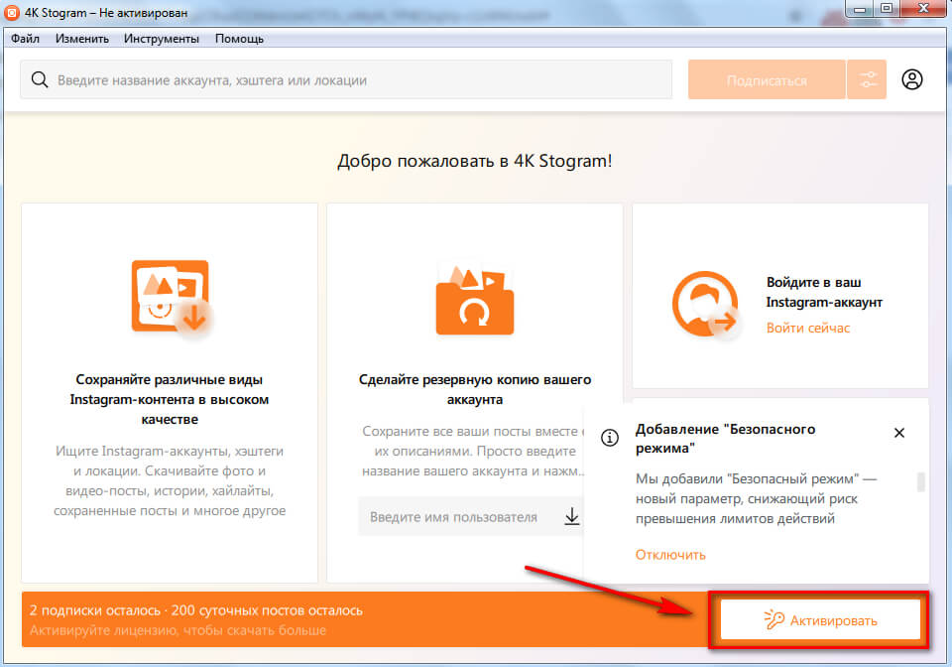The width and height of the screenshot is (952, 667).
Task: Click the account backup folder icon
Action: click(475, 299)
